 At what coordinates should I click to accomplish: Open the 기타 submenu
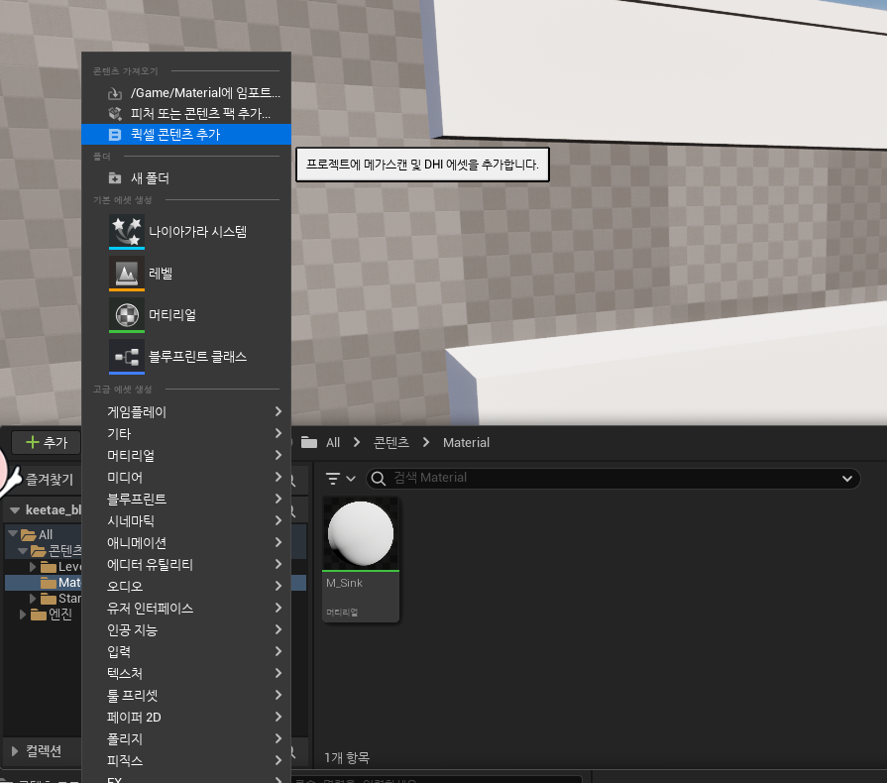tap(186, 434)
